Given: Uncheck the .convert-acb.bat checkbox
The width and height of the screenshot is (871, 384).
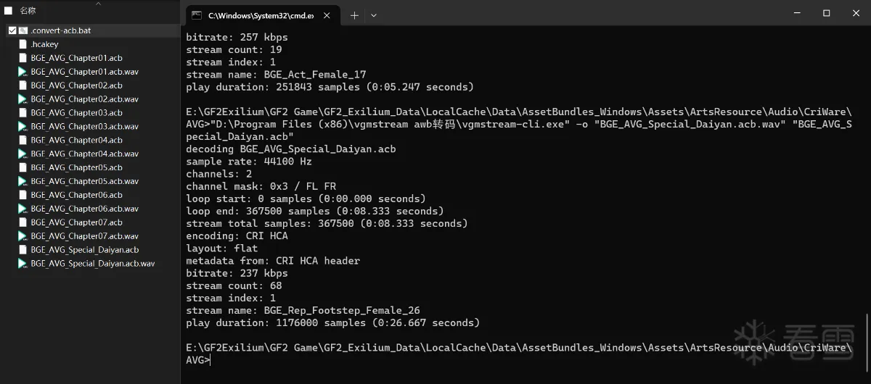Looking at the screenshot, I should pos(12,30).
